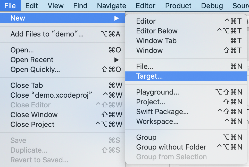Click the New submenu disclosure arrow
Viewport: 249px width, 167px height.
(x=117, y=18)
